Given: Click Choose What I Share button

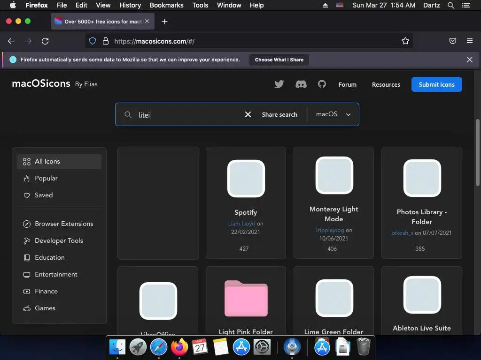Looking at the screenshot, I should tap(279, 60).
